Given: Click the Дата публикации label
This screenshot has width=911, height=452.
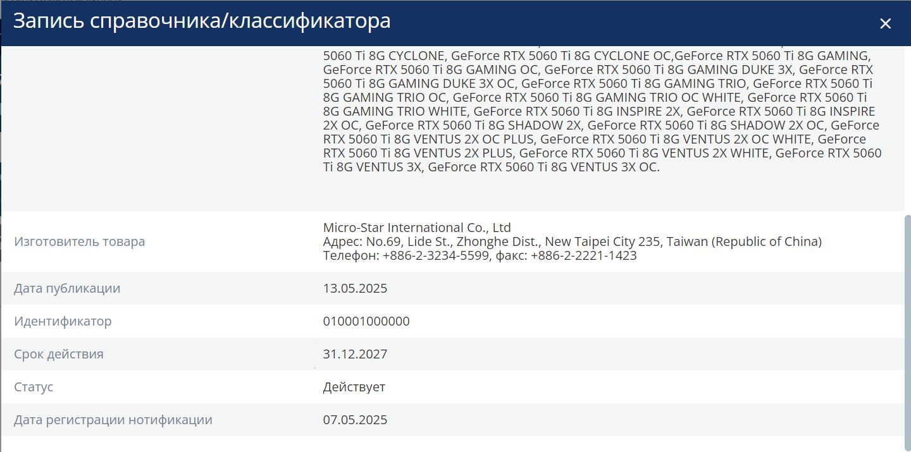Looking at the screenshot, I should (67, 288).
